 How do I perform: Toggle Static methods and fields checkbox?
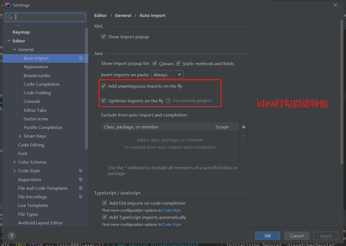pyautogui.click(x=178, y=64)
